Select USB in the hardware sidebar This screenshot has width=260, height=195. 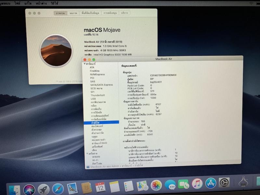(93, 99)
